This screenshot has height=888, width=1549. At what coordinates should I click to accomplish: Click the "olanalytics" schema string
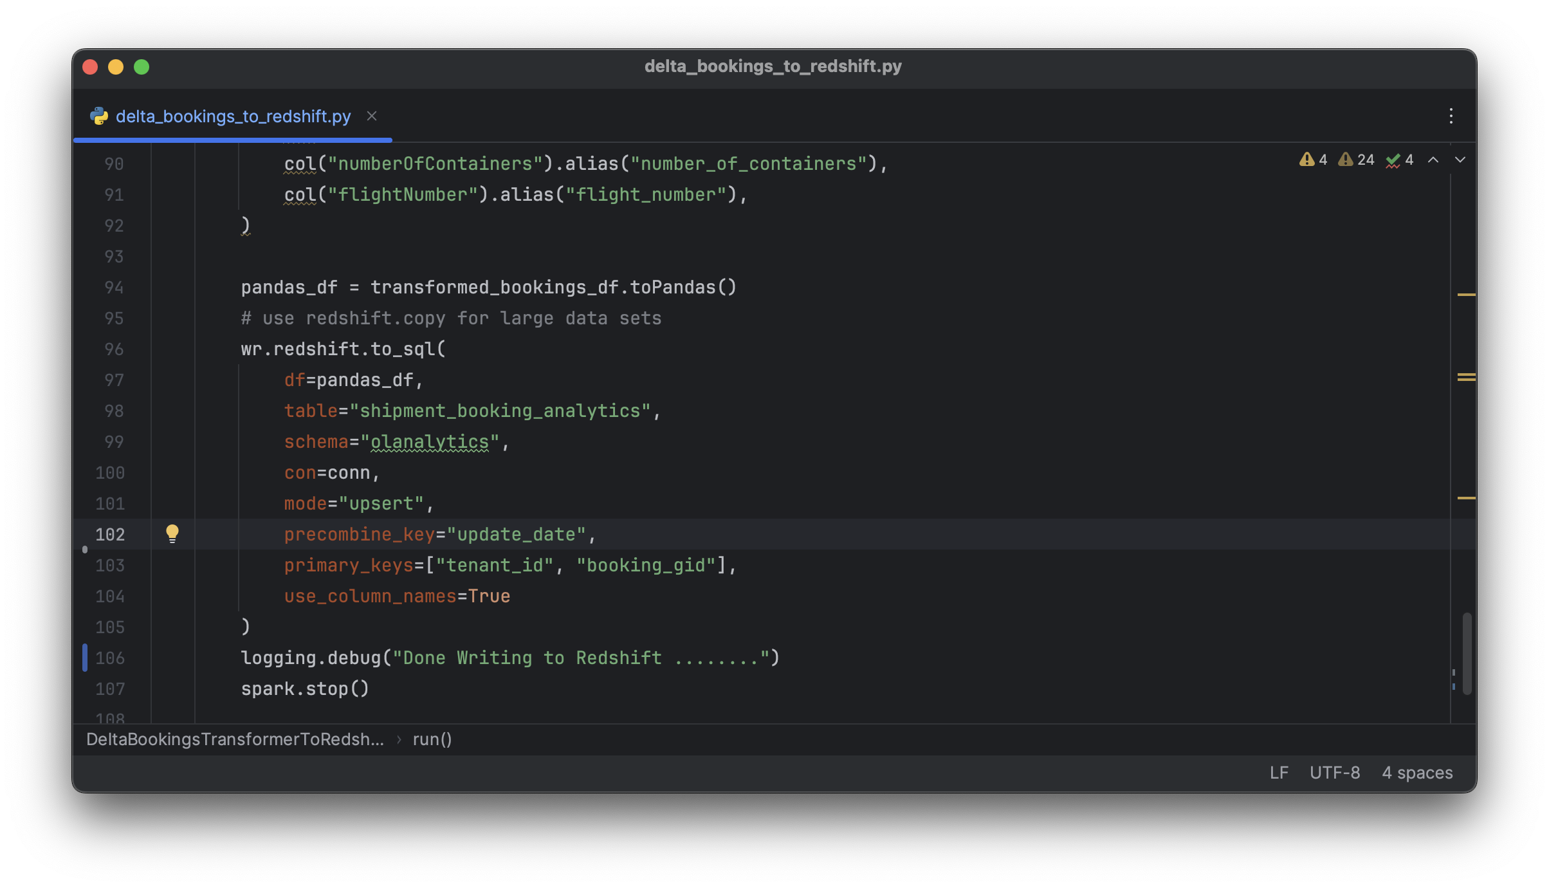point(430,441)
